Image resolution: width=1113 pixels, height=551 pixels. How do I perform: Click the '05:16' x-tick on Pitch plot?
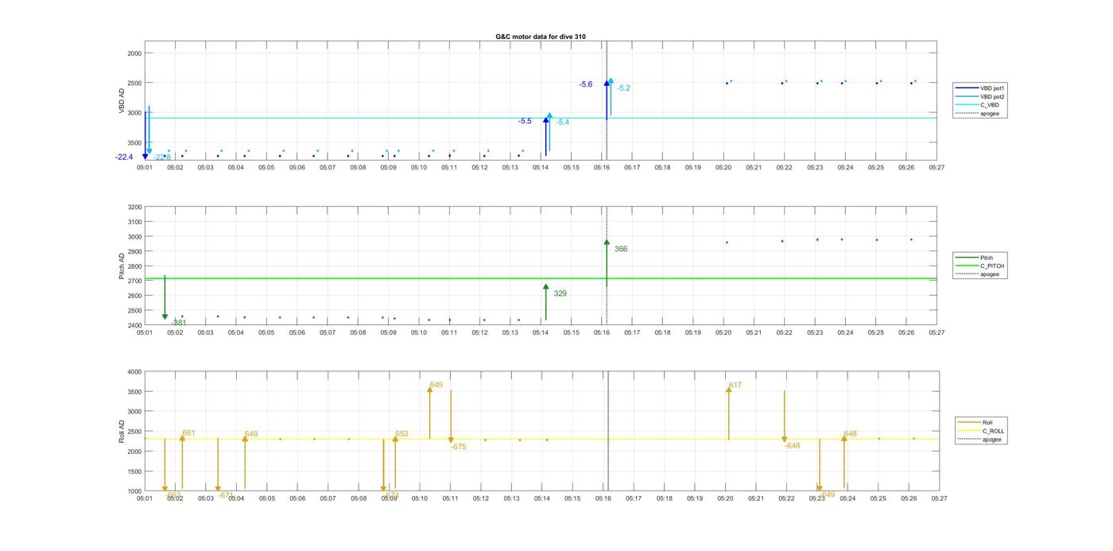pos(602,332)
